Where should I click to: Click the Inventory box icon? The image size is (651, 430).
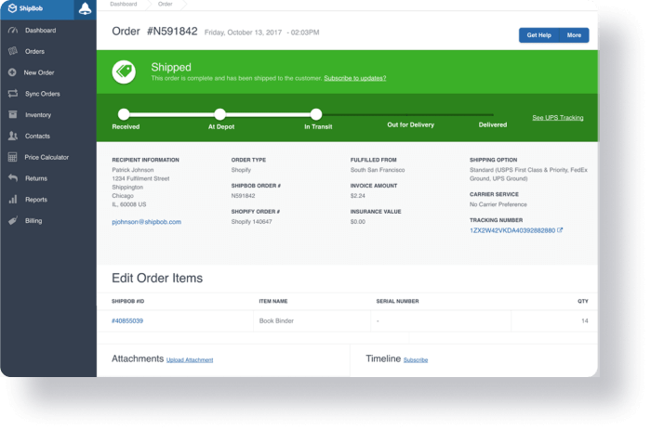pos(13,114)
